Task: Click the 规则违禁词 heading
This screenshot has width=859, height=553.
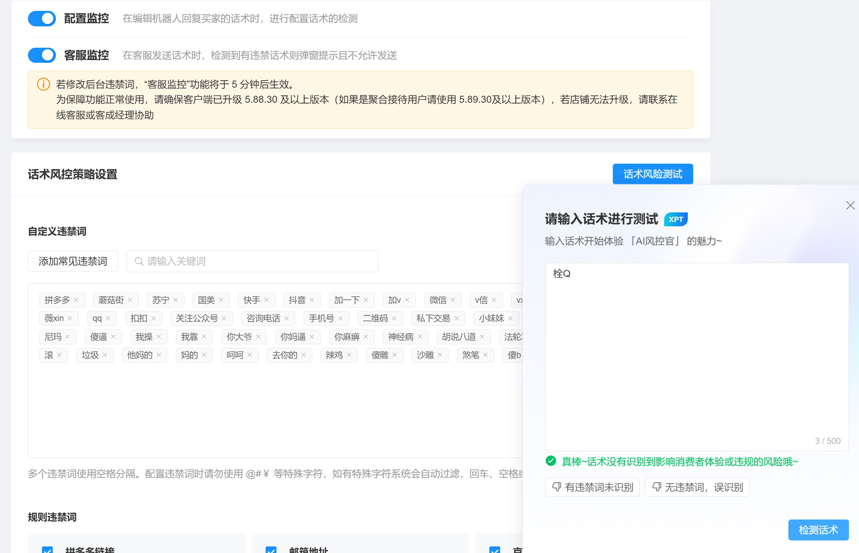Action: click(x=52, y=517)
